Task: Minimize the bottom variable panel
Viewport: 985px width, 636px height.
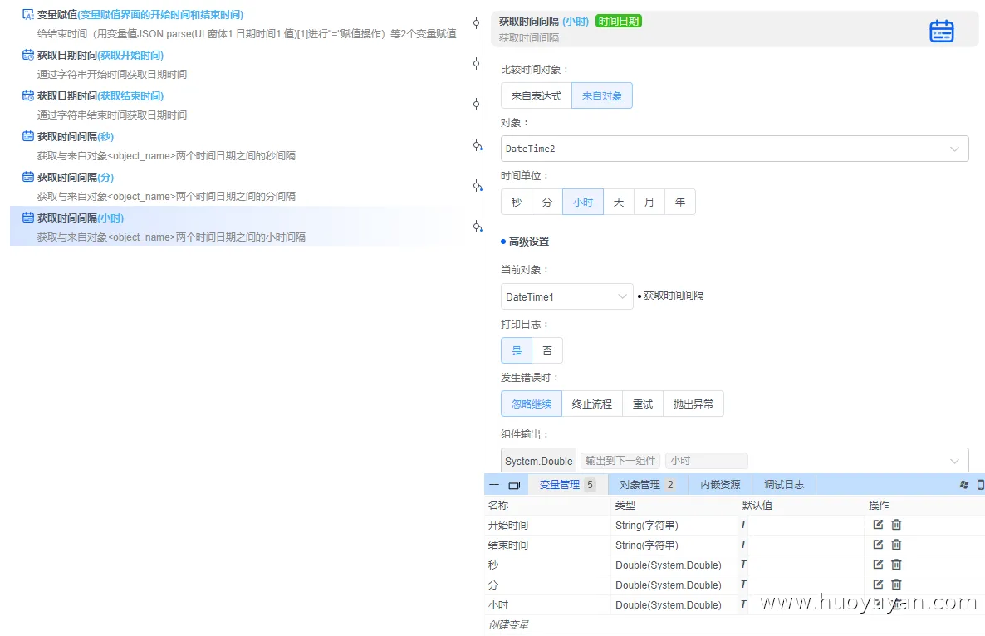Action: point(494,485)
